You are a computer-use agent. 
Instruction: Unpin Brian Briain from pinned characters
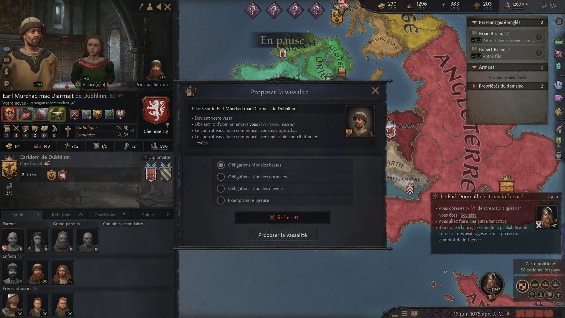539,37
